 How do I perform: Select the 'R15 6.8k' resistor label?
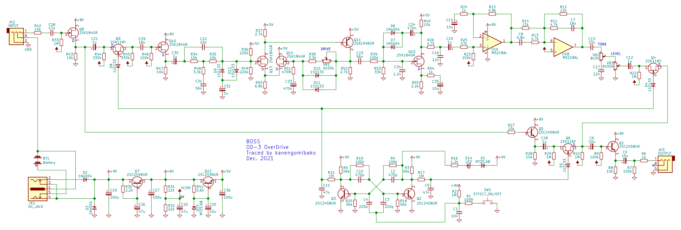(492, 9)
